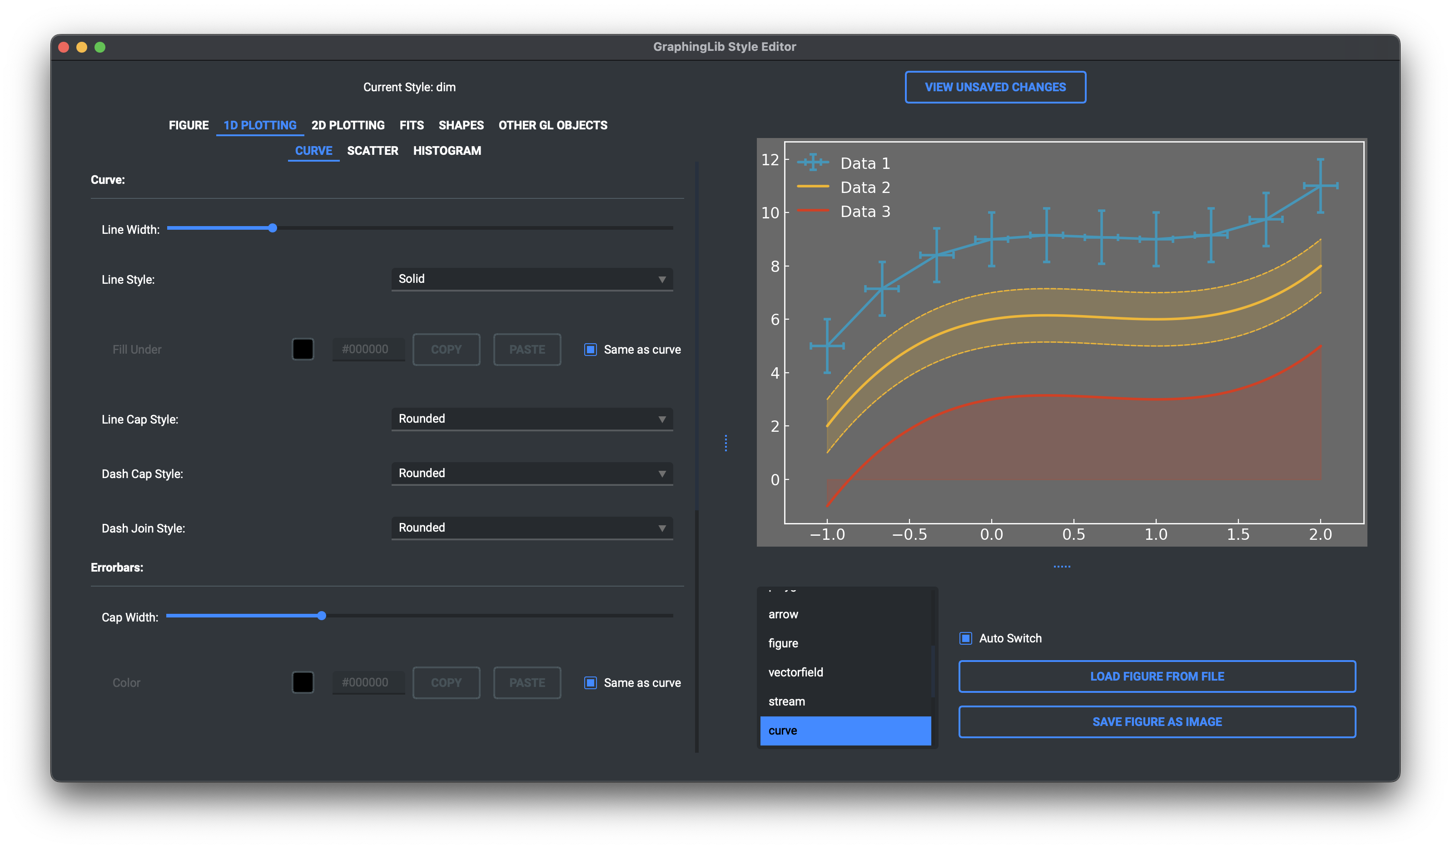Viewport: 1451px width, 849px height.
Task: Switch to the 1D PLOTTING tab
Action: click(260, 125)
